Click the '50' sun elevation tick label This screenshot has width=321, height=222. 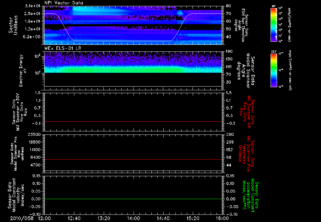coord(228,29)
